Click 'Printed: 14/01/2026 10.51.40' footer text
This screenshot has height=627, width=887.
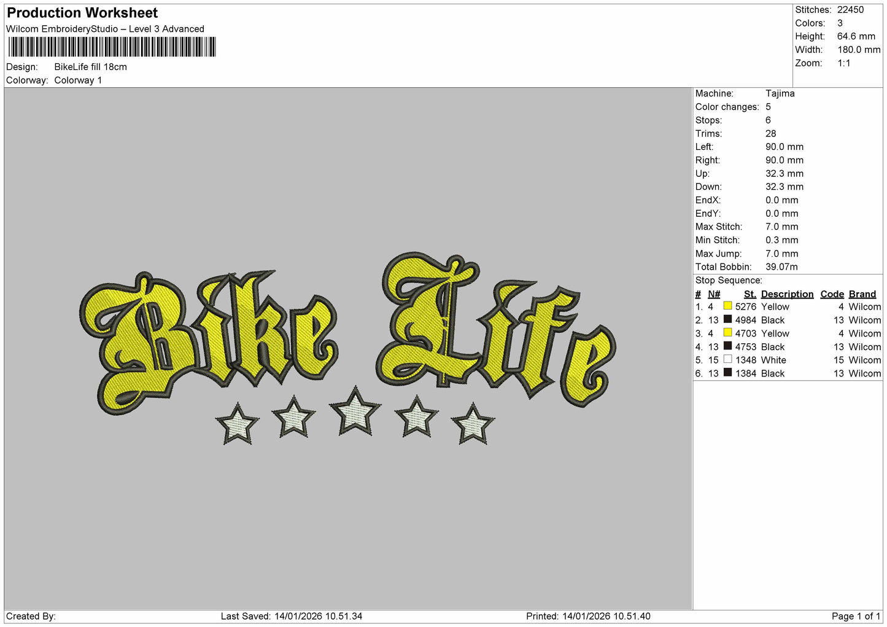coord(588,616)
